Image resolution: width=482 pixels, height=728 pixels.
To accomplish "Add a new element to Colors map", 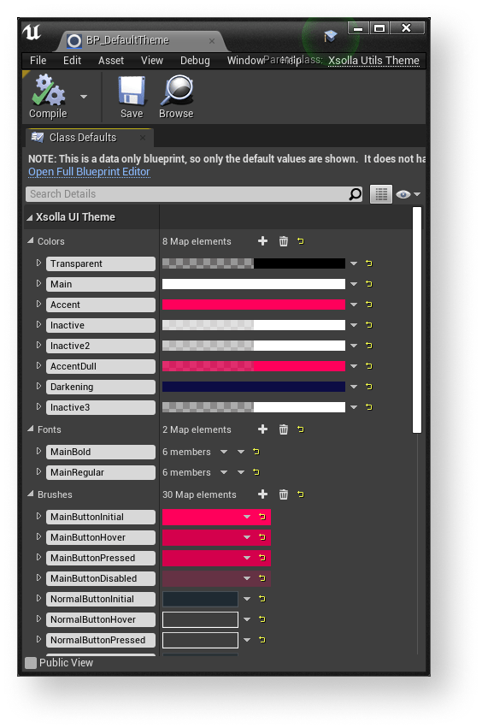I will (262, 241).
